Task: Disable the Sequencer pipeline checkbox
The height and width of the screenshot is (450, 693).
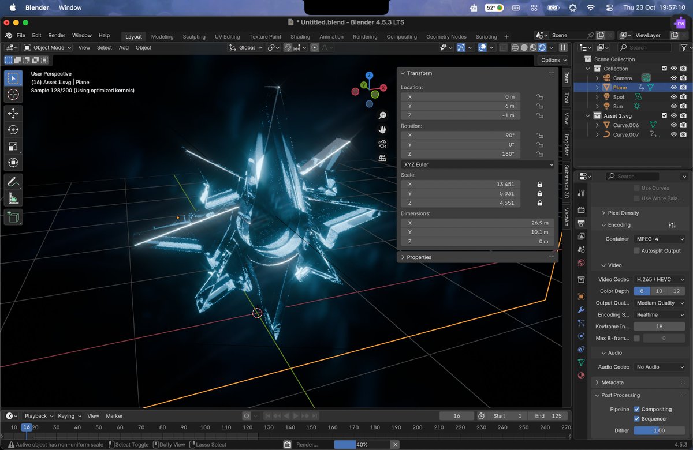Action: point(636,419)
